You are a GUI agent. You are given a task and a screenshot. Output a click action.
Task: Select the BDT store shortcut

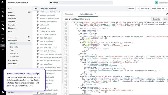tap(3, 38)
